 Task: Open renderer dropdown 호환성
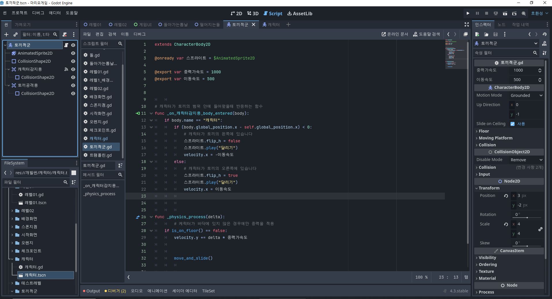click(x=540, y=13)
